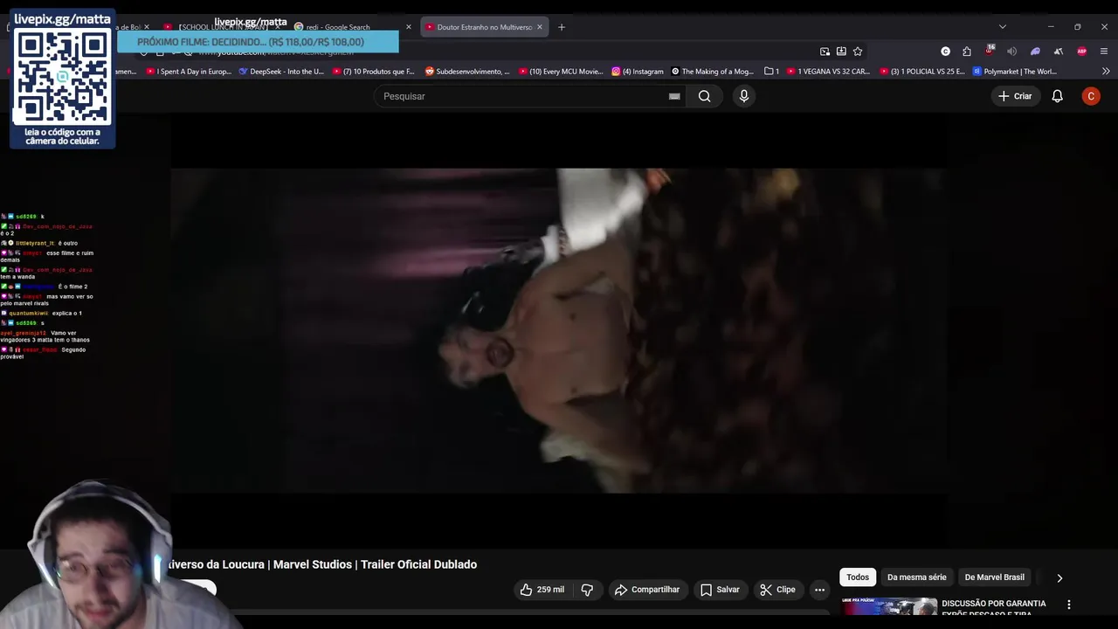Open (3) 1 POLICIAL VS 25 E... bookmark
The width and height of the screenshot is (1118, 629).
922,72
